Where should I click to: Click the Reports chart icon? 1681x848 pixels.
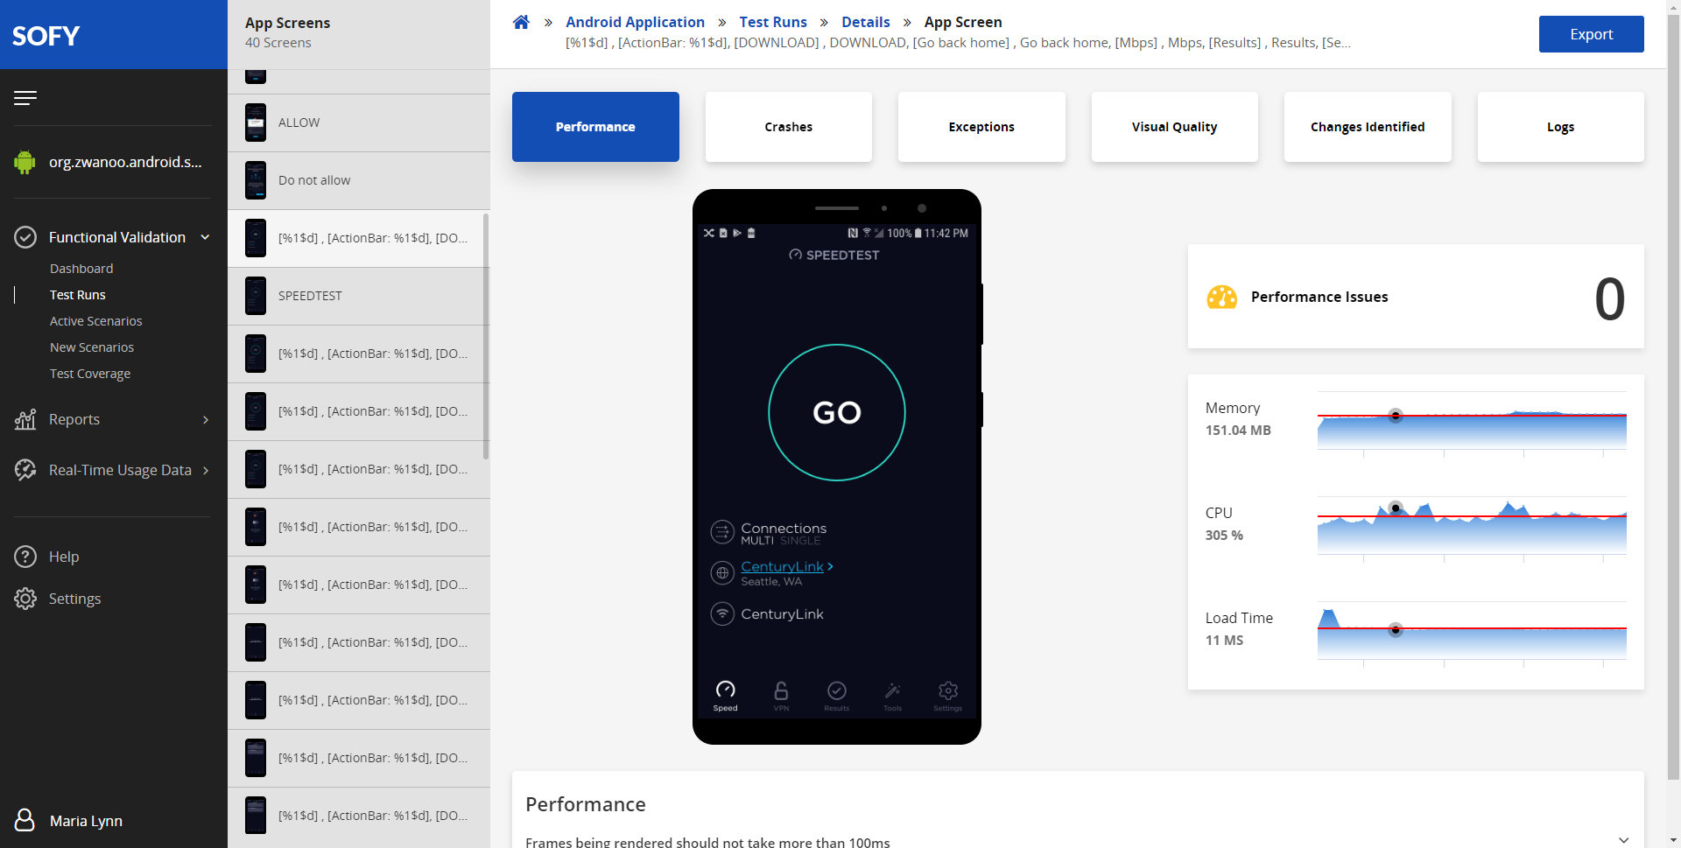25,419
